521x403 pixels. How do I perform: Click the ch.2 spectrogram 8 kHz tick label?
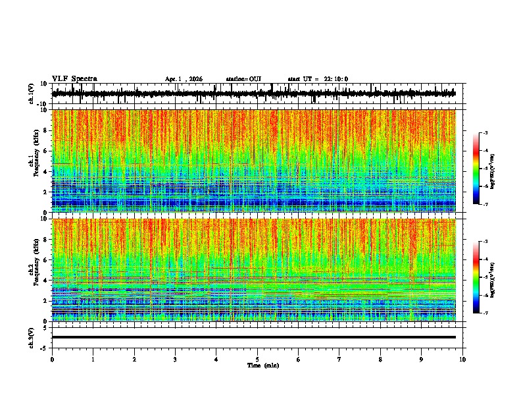pyautogui.click(x=45, y=240)
